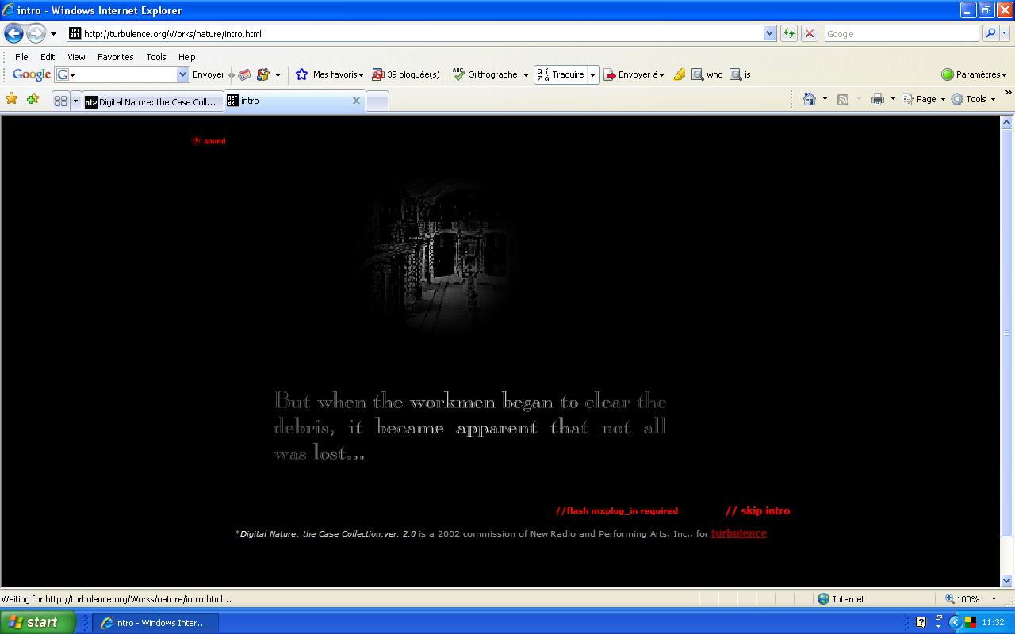1015x634 pixels.
Task: Click the browser Forward arrow button
Action: tap(36, 33)
